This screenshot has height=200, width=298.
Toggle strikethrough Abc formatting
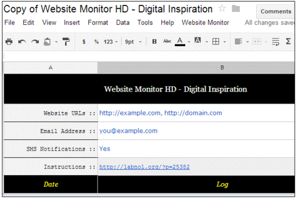click(167, 41)
